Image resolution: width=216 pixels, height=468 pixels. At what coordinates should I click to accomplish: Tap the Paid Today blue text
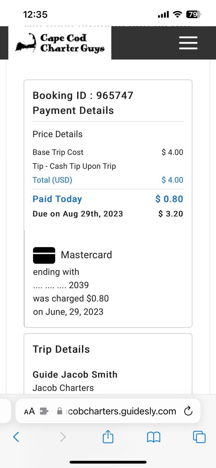(57, 199)
